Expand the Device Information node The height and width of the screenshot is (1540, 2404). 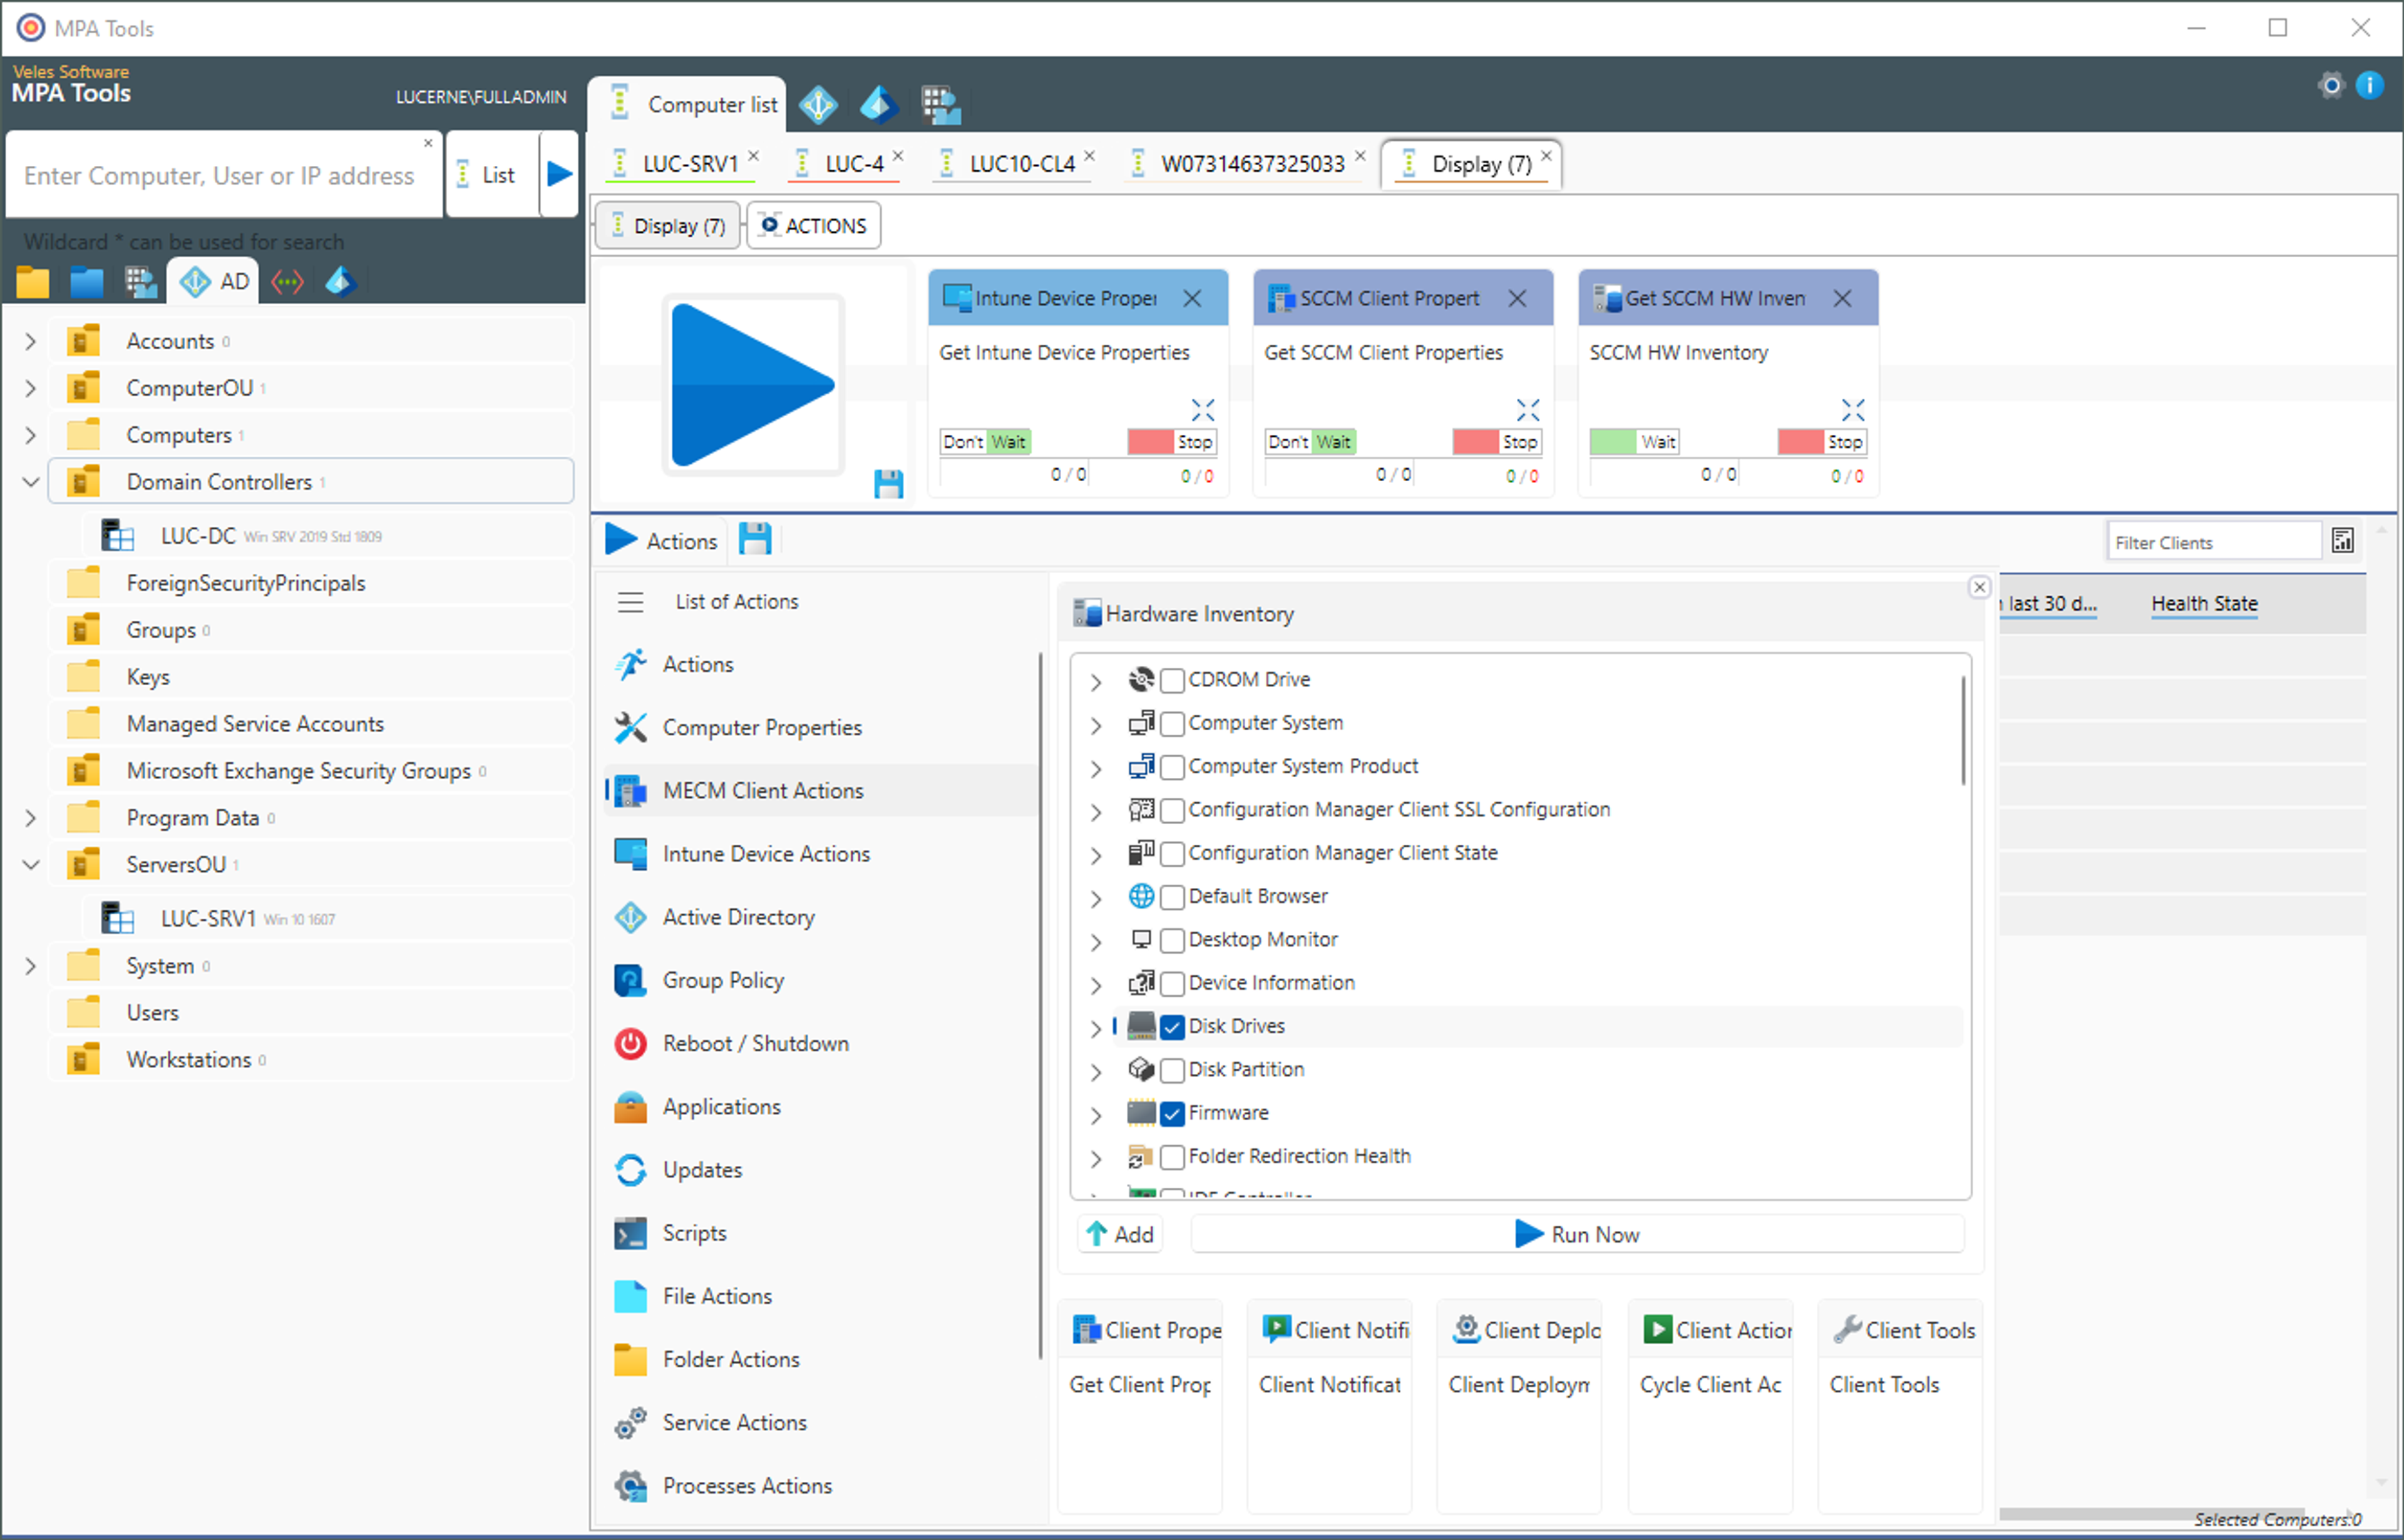pyautogui.click(x=1096, y=985)
